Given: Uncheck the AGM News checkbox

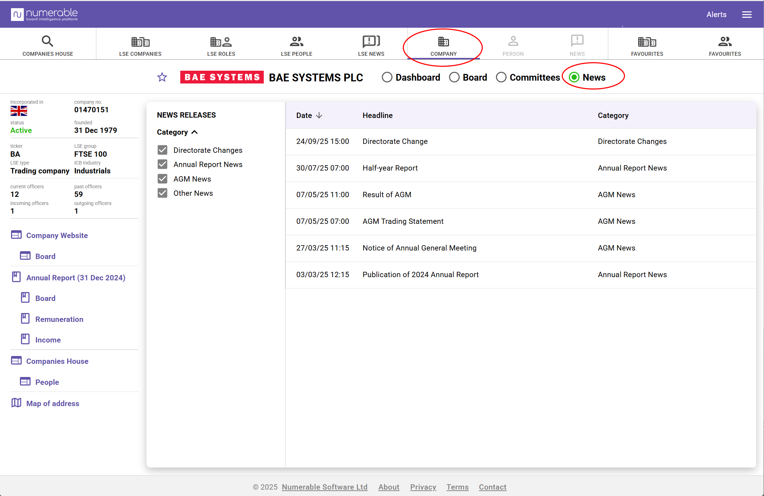Looking at the screenshot, I should [x=162, y=179].
